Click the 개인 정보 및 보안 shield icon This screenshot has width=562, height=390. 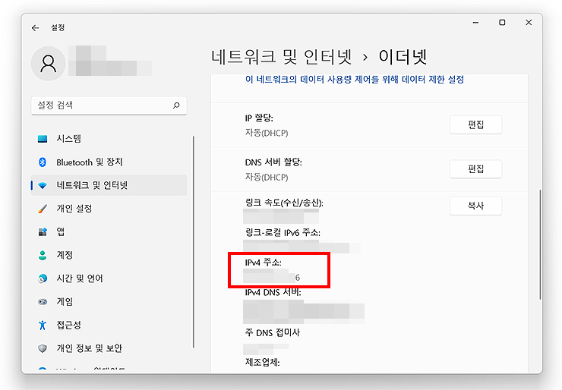pos(43,348)
